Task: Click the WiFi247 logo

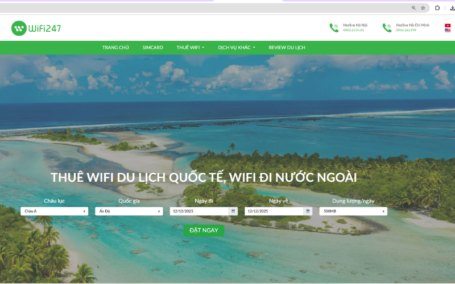Action: [x=36, y=28]
